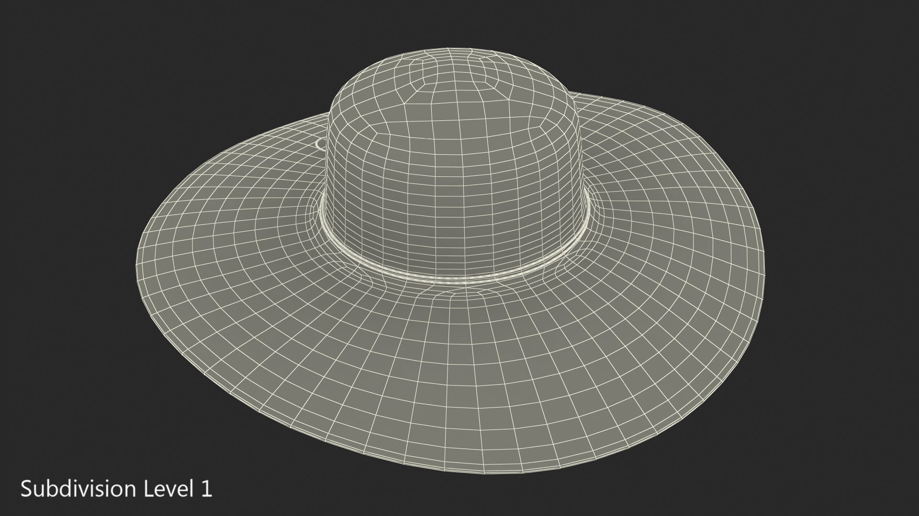
Task: Click the 'Subdivision Level 1' caption text
Action: pos(116,489)
